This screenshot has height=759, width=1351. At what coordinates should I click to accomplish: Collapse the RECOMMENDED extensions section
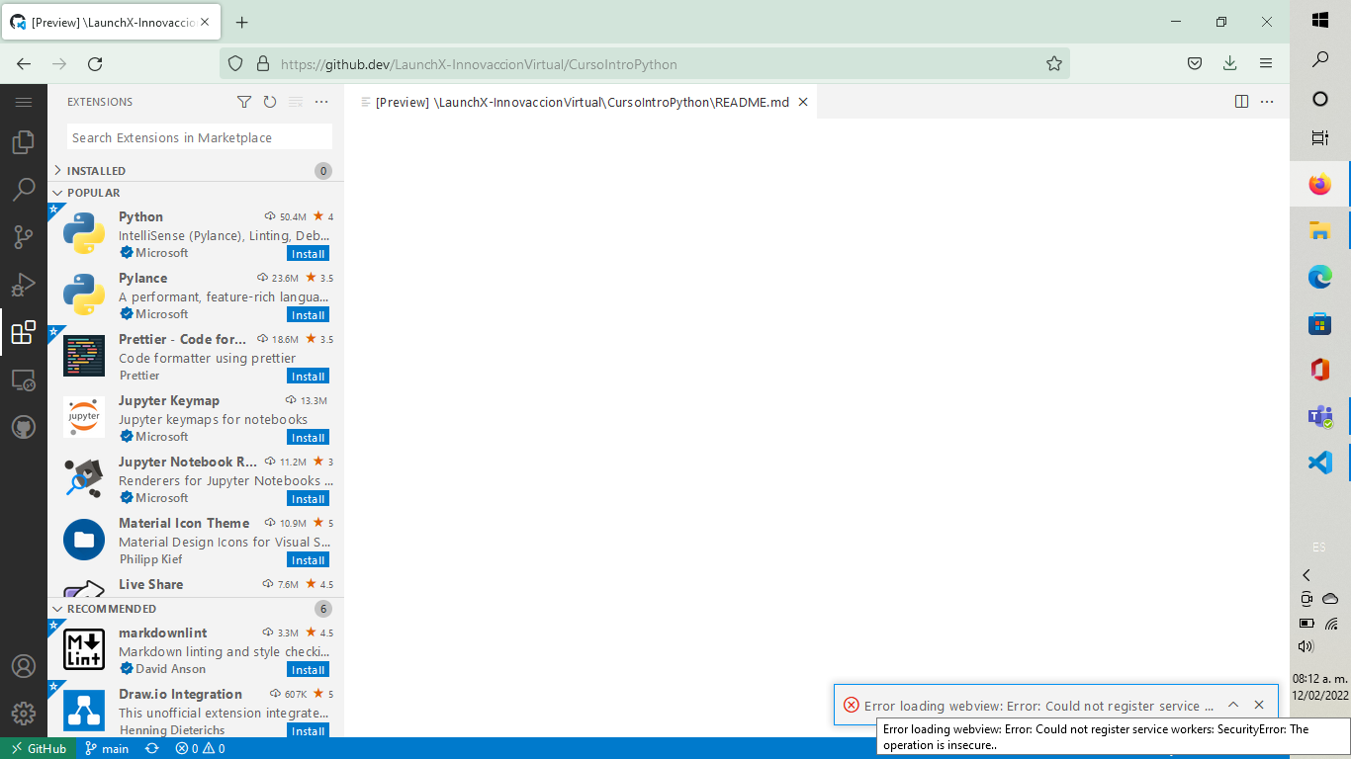pyautogui.click(x=196, y=609)
